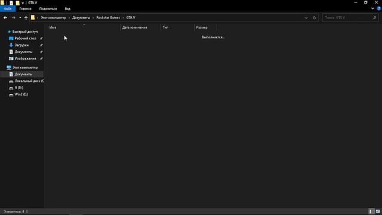Image resolution: width=382 pixels, height=215 pixels.
Task: Open recent locations dropdown arrow
Action: point(20,17)
